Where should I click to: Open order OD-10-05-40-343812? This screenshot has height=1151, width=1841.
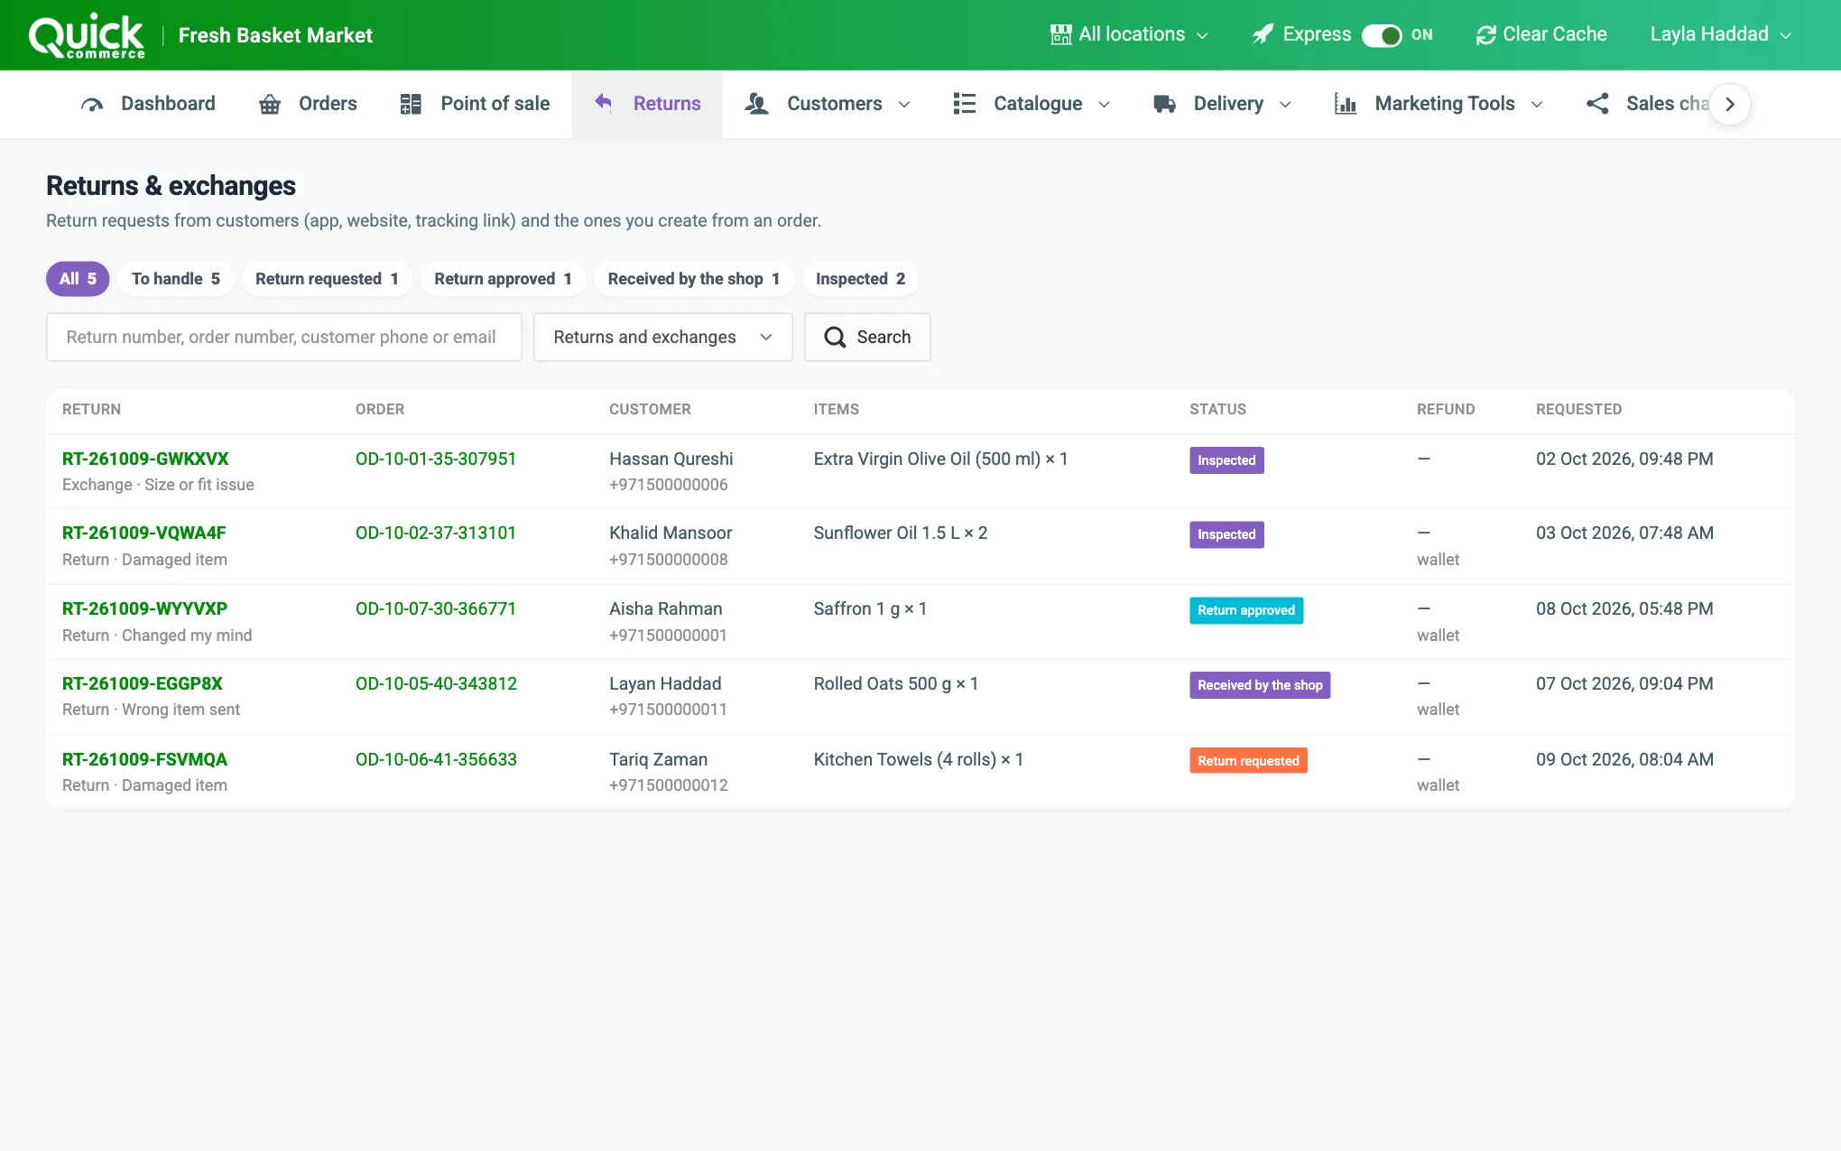pos(436,683)
